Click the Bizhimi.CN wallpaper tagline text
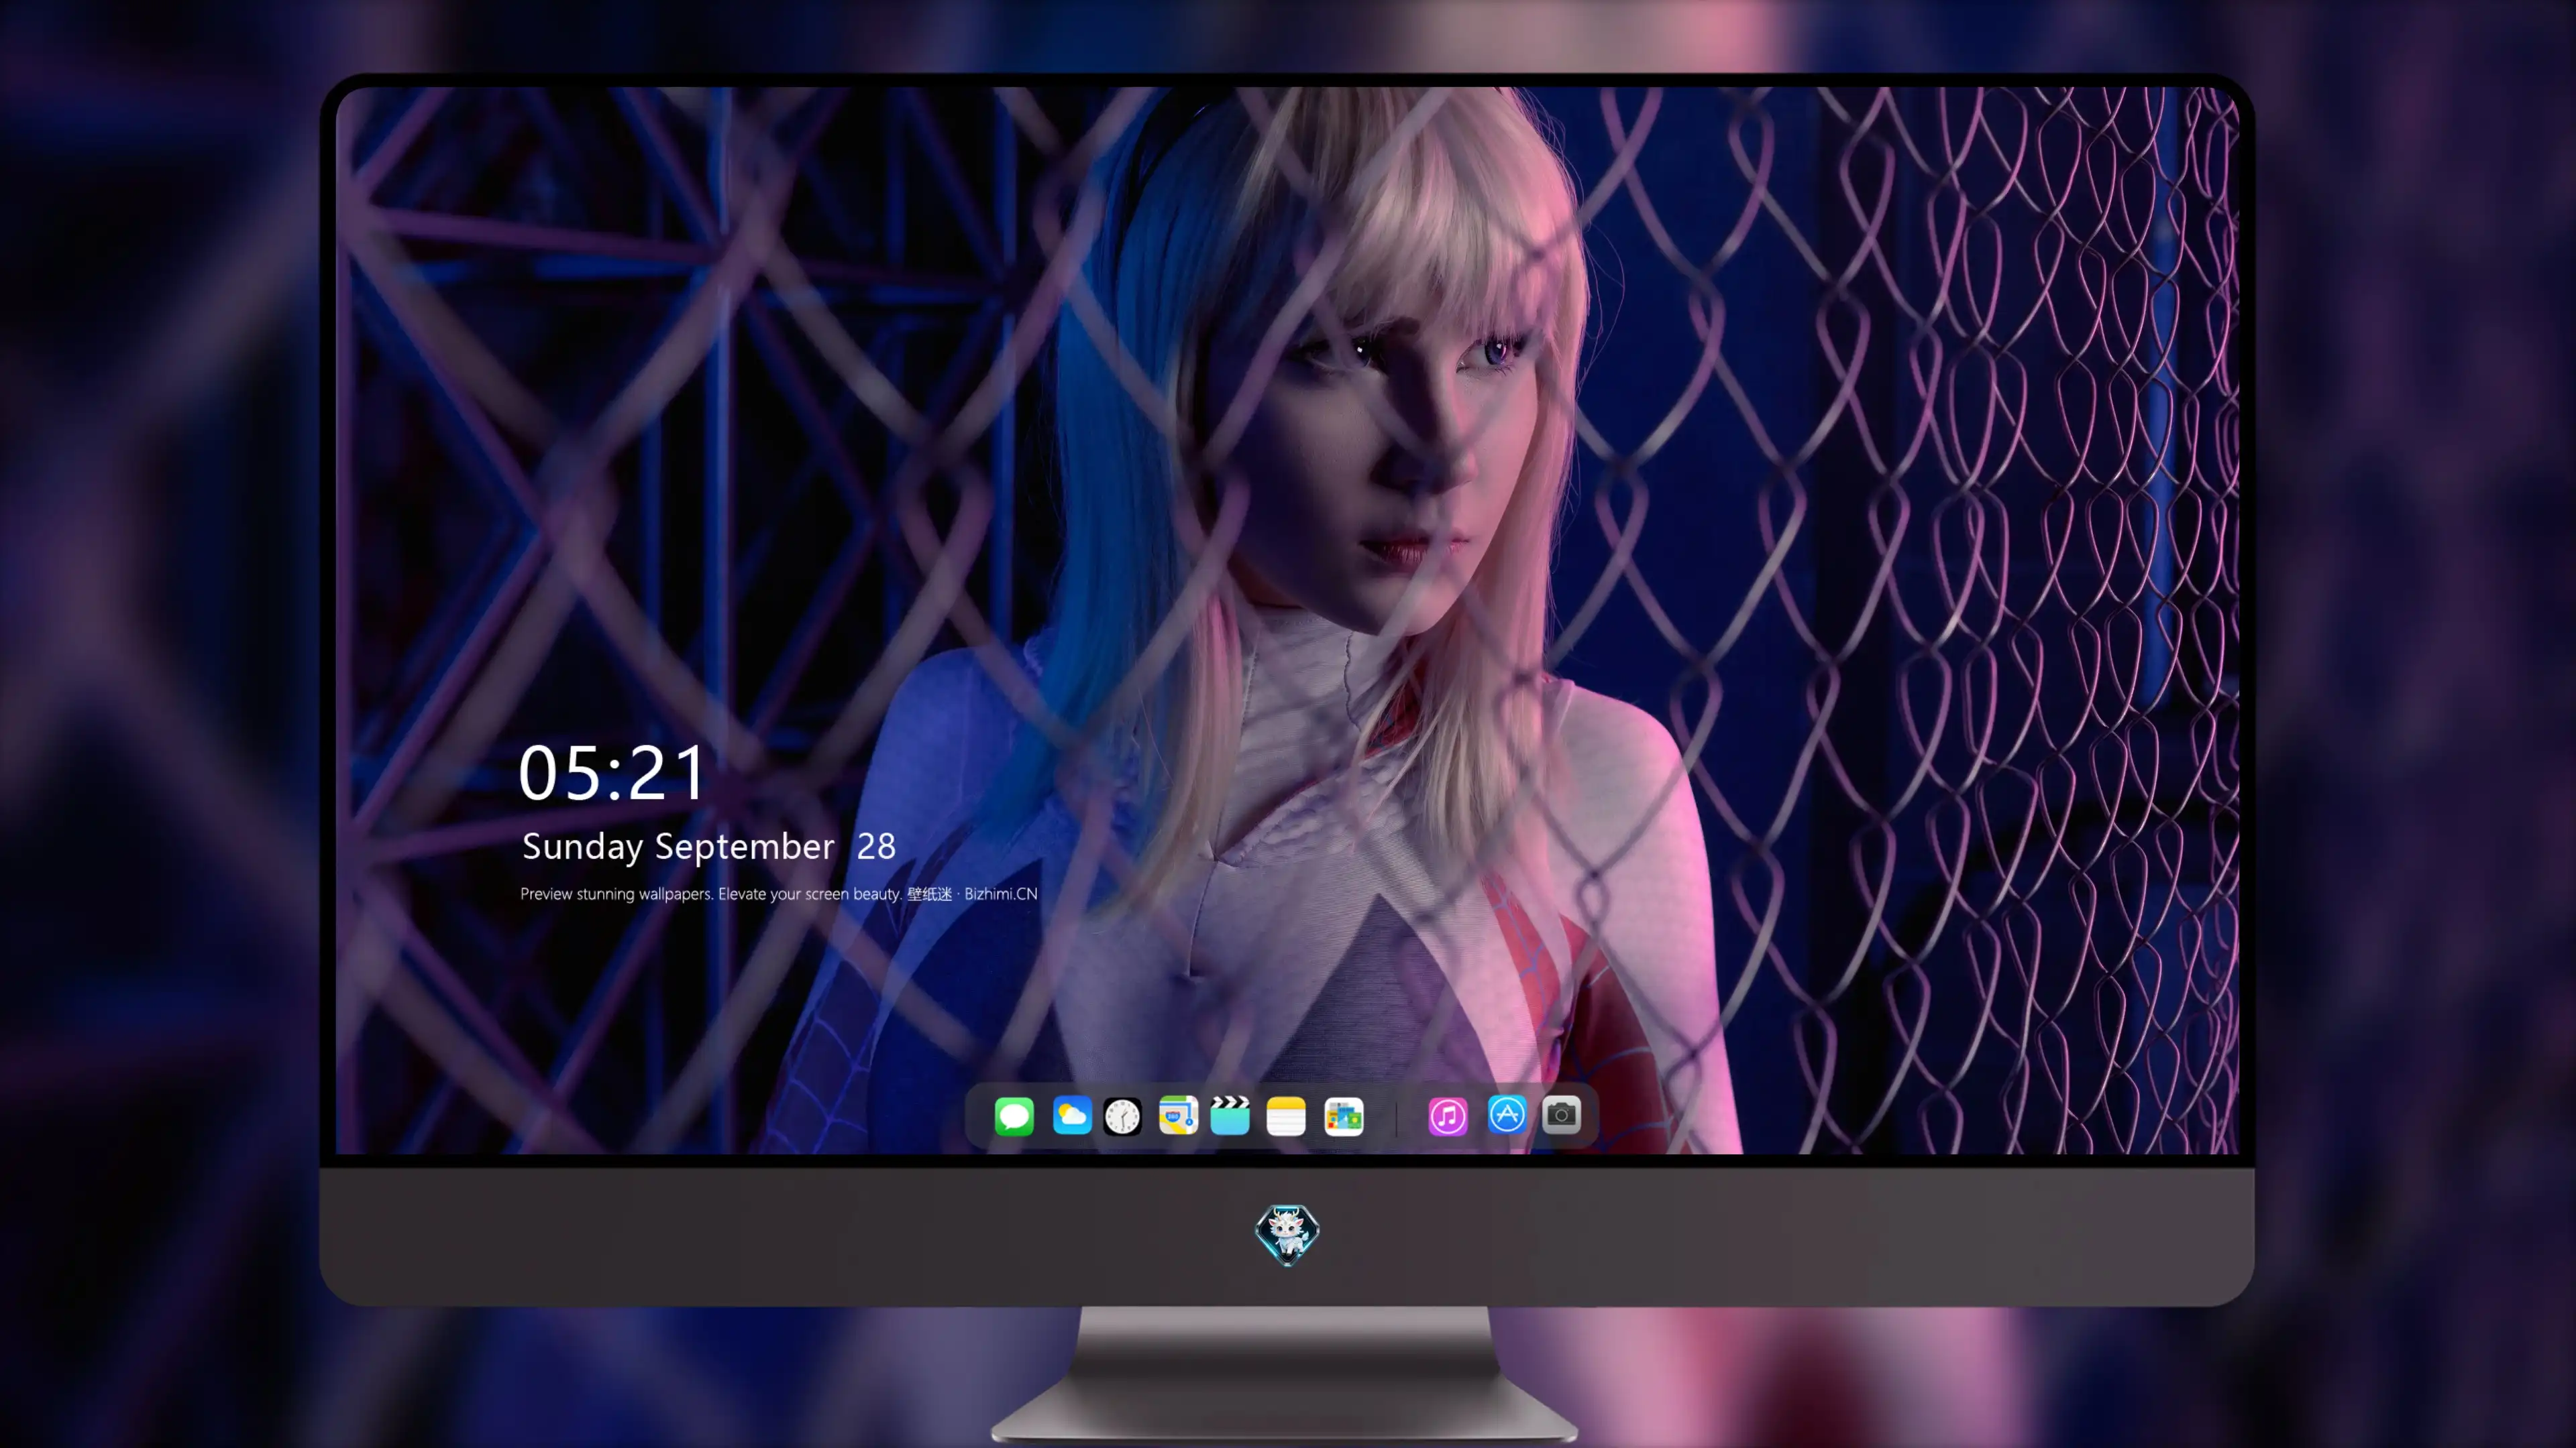The height and width of the screenshot is (1448, 2576). coord(779,894)
